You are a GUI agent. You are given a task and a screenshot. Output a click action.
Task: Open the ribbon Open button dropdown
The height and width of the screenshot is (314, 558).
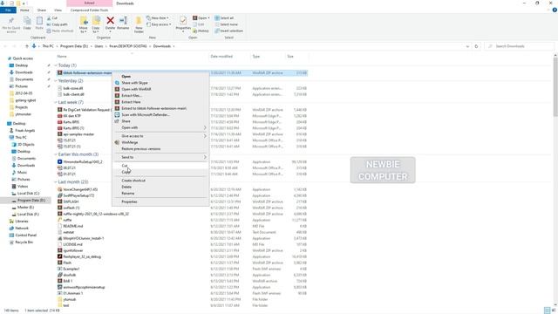click(208, 18)
